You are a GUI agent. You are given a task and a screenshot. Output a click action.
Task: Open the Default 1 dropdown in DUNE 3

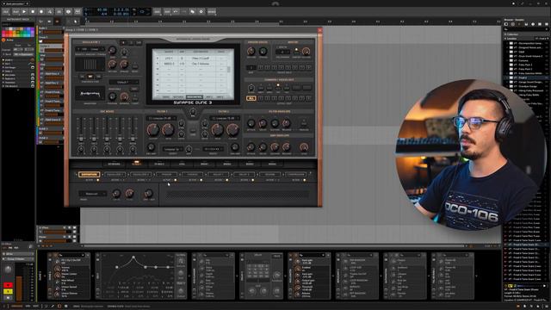coord(123,82)
